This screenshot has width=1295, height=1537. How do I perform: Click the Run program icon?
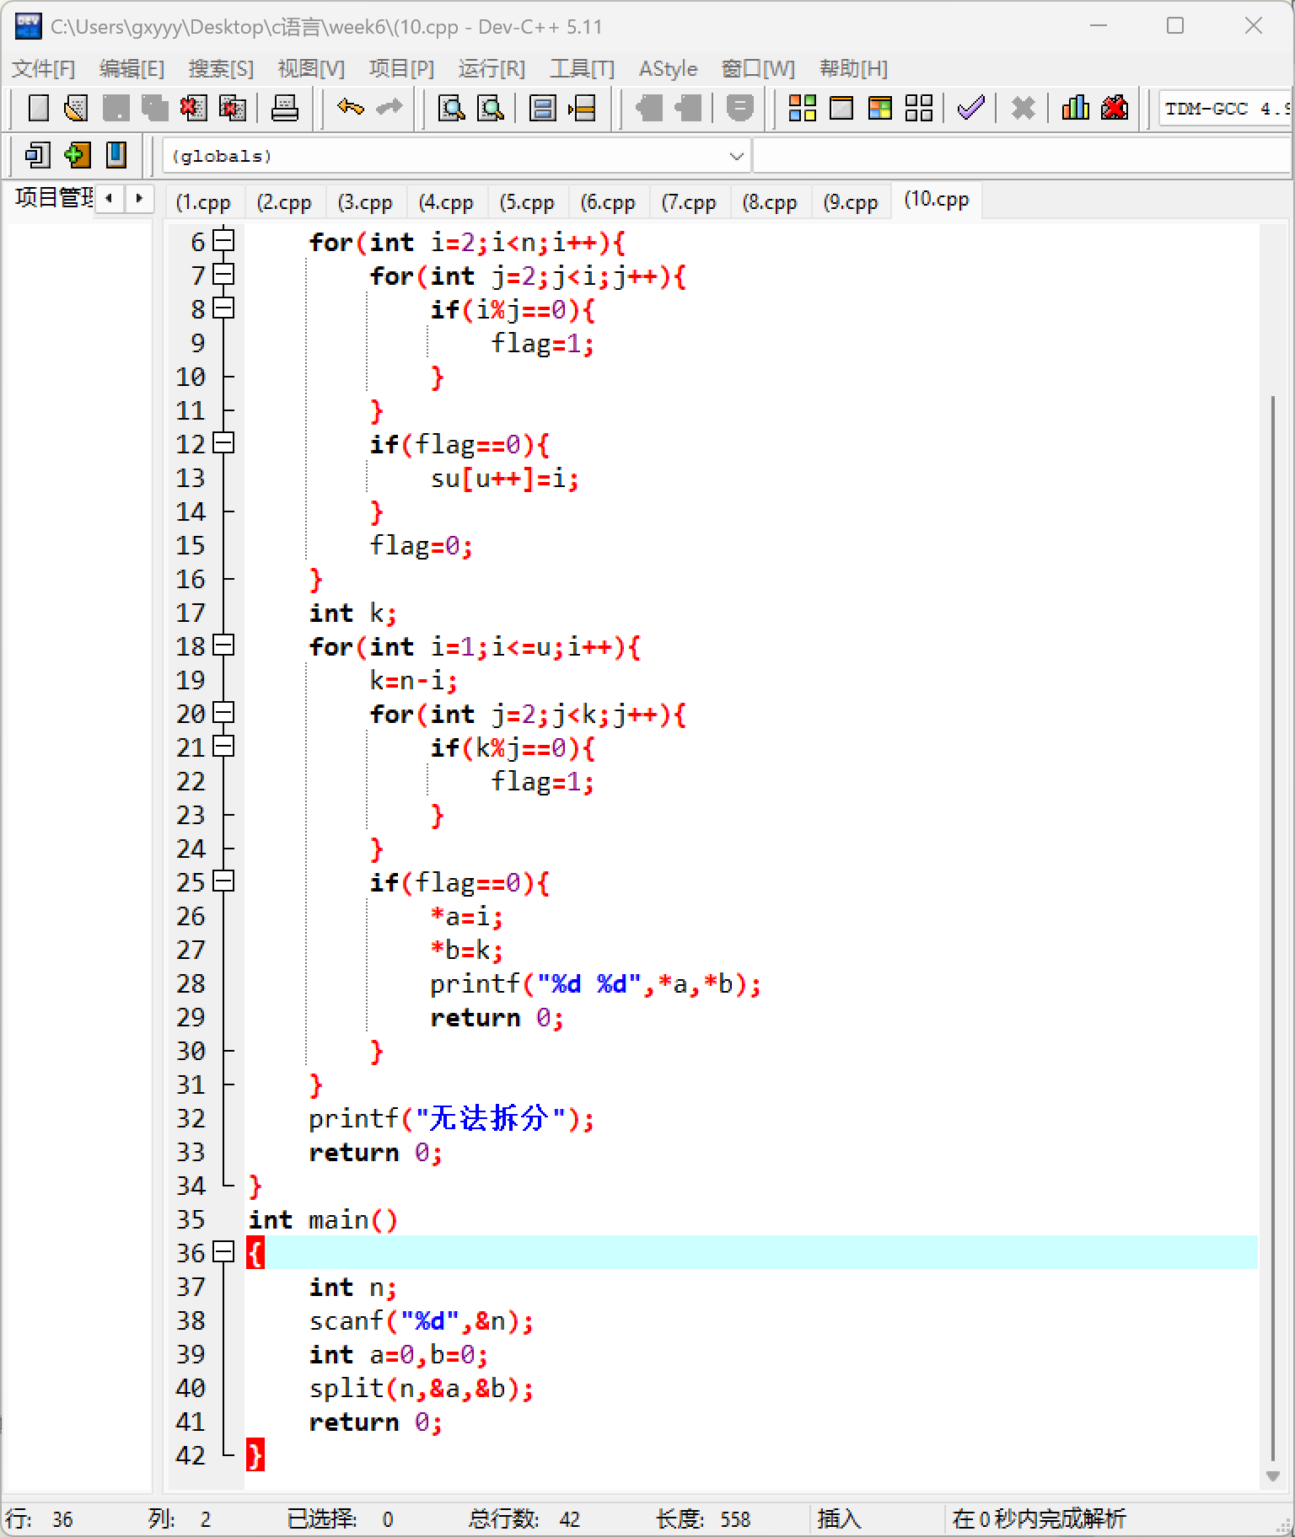[x=841, y=108]
